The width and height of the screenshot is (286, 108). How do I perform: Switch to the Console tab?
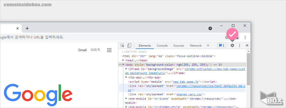tap(162, 46)
